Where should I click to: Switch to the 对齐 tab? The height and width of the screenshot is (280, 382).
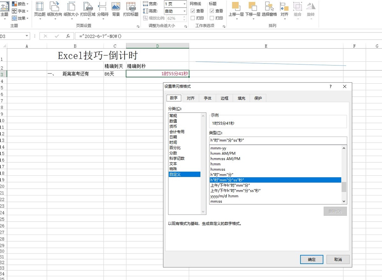coord(191,98)
